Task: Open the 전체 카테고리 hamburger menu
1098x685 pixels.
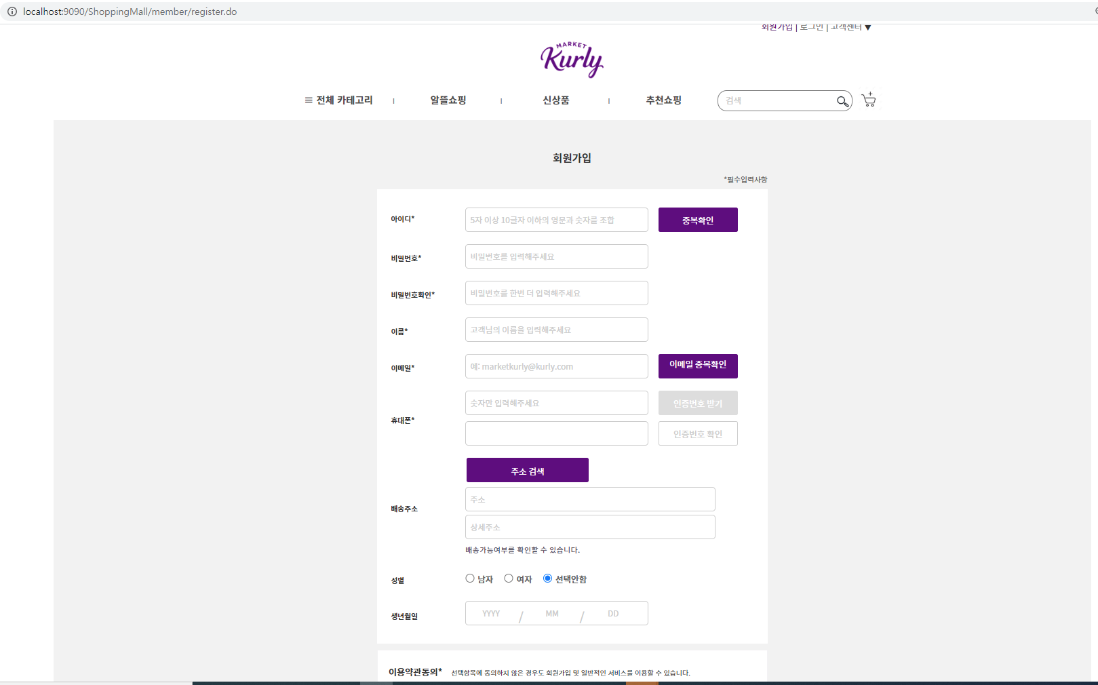Action: [x=339, y=100]
